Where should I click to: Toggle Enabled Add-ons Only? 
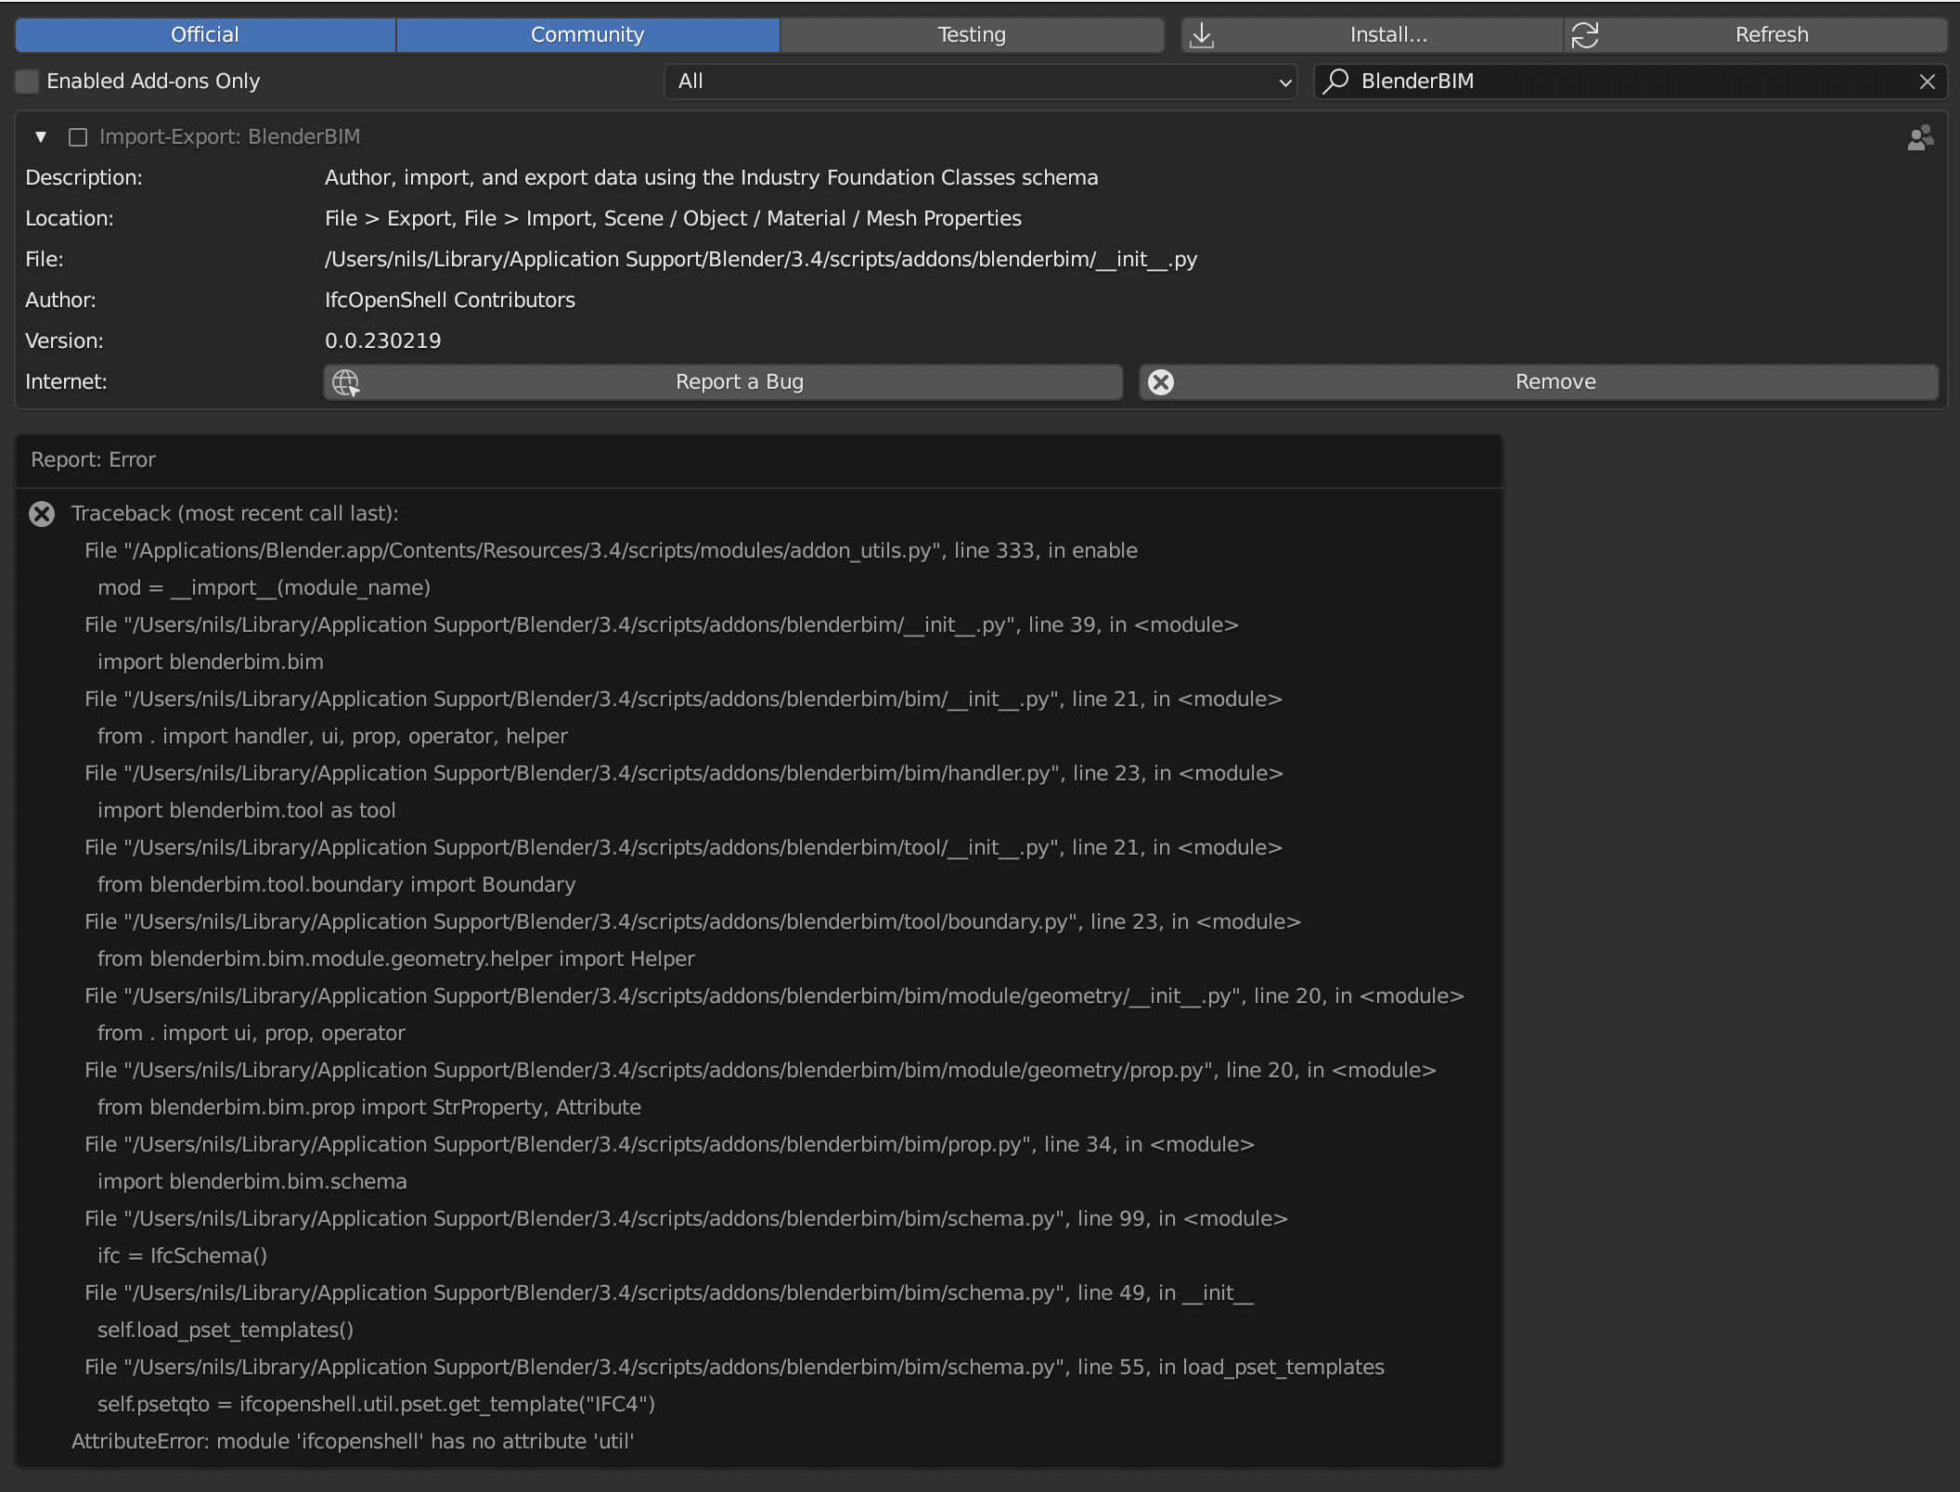[x=27, y=82]
